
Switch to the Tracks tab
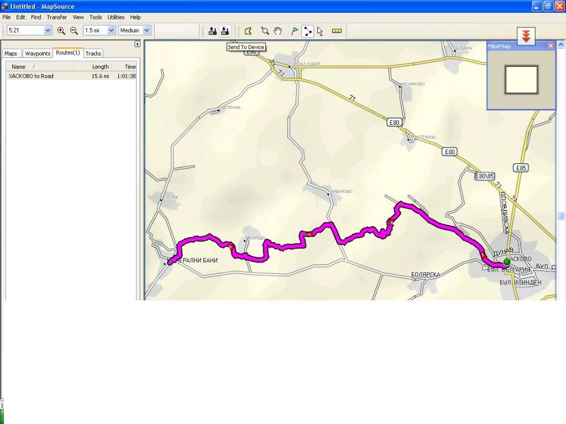tap(93, 54)
